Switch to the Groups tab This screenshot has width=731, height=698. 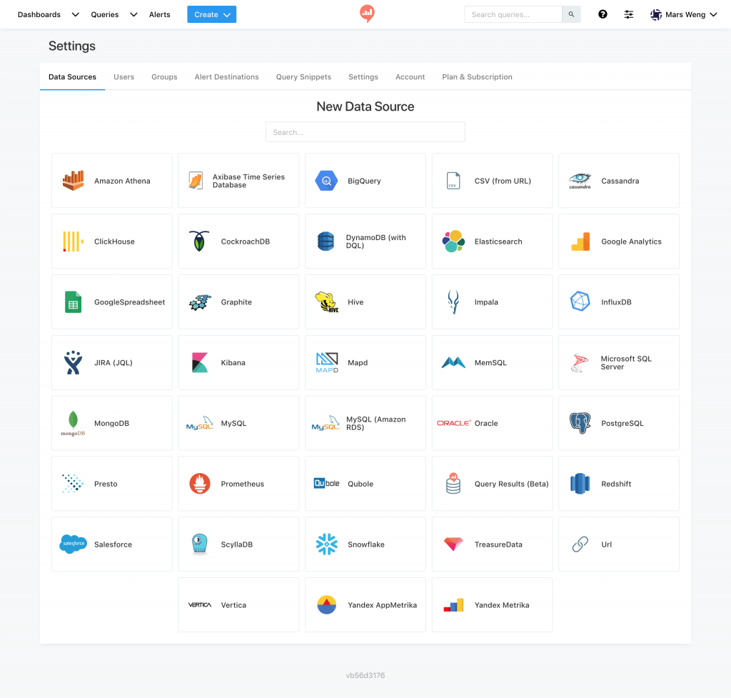pyautogui.click(x=164, y=77)
